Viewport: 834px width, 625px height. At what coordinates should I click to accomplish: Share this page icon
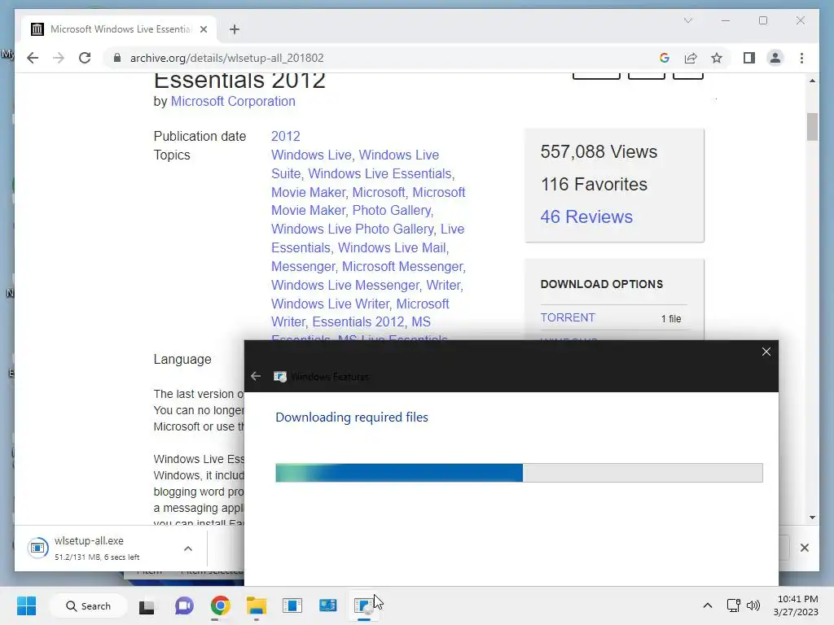[691, 58]
